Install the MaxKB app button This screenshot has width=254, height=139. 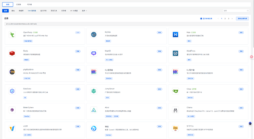click(x=159, y=51)
